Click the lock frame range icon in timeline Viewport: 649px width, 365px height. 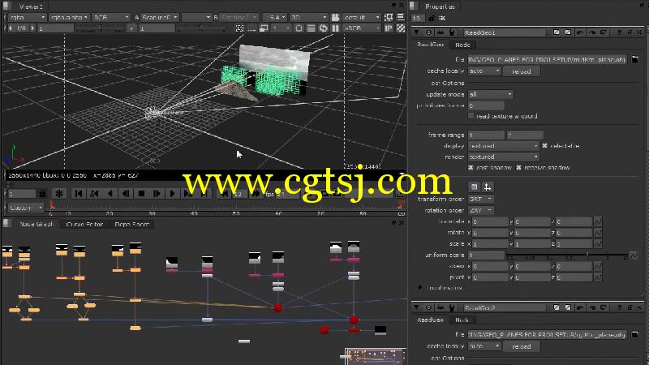[x=42, y=193]
